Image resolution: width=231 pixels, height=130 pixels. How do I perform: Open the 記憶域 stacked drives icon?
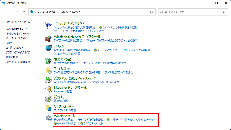48,99
